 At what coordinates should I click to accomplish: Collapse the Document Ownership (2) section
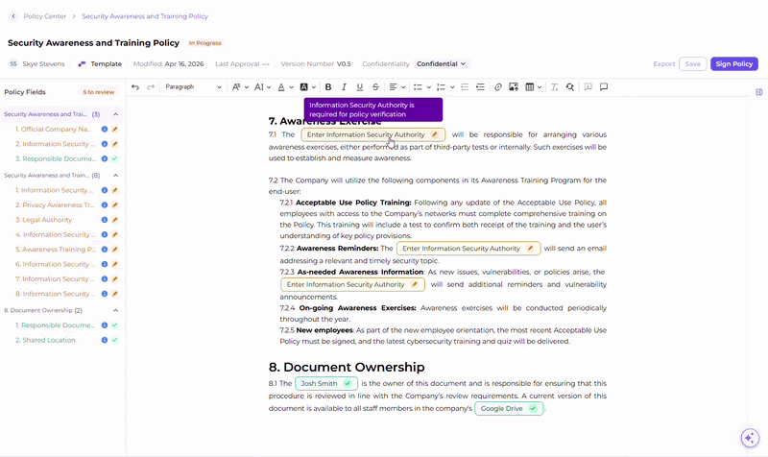coord(115,310)
